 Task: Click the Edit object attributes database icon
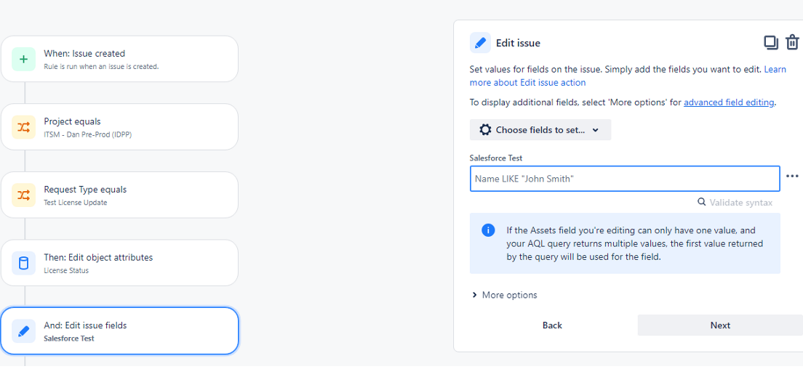click(x=23, y=263)
